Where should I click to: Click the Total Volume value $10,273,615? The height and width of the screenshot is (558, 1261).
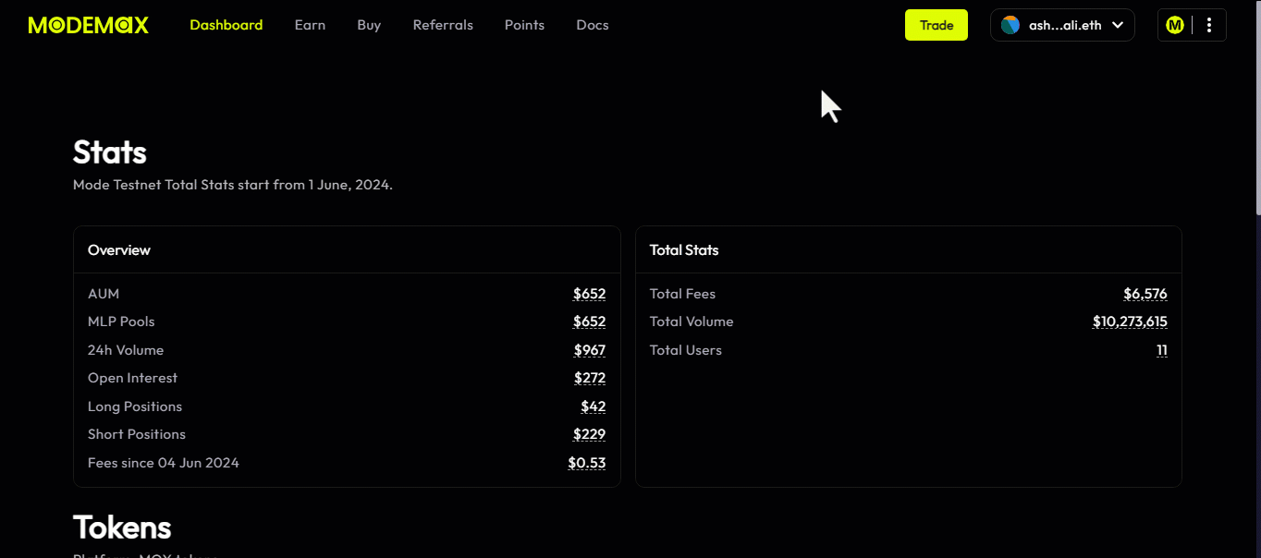[x=1130, y=321]
